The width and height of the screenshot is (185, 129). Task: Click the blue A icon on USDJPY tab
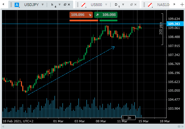(17, 5)
